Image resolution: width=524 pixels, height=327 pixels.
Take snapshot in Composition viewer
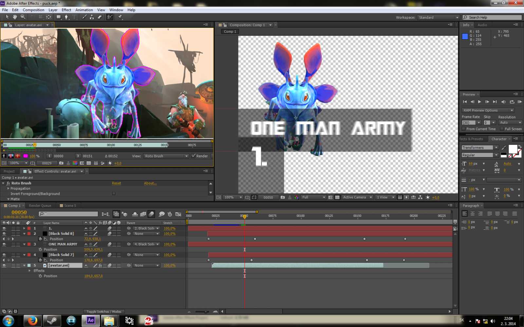(x=283, y=198)
